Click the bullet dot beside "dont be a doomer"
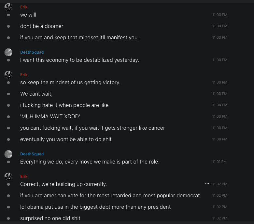The image size is (254, 224). (8, 26)
